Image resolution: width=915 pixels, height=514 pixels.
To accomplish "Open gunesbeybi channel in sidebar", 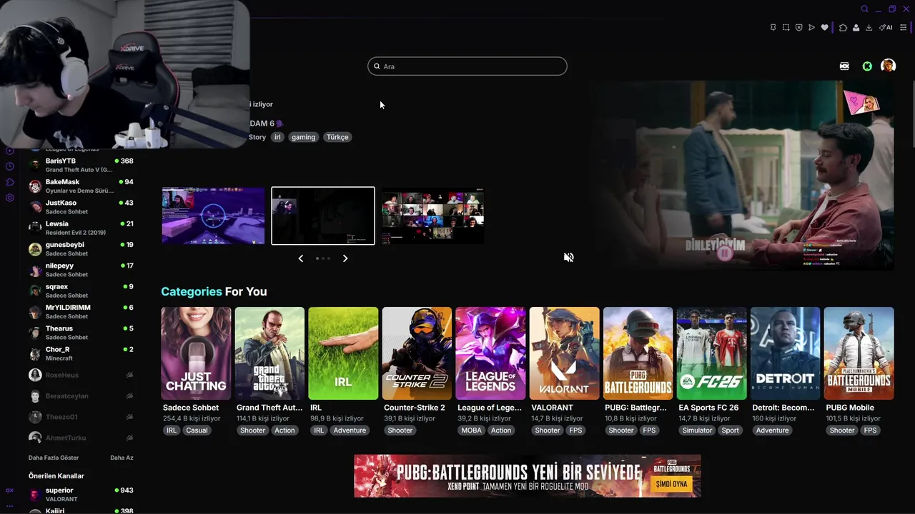I will click(81, 248).
